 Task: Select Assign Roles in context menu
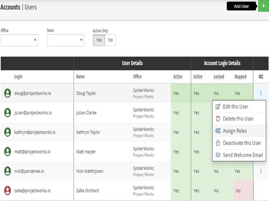coord(235,131)
